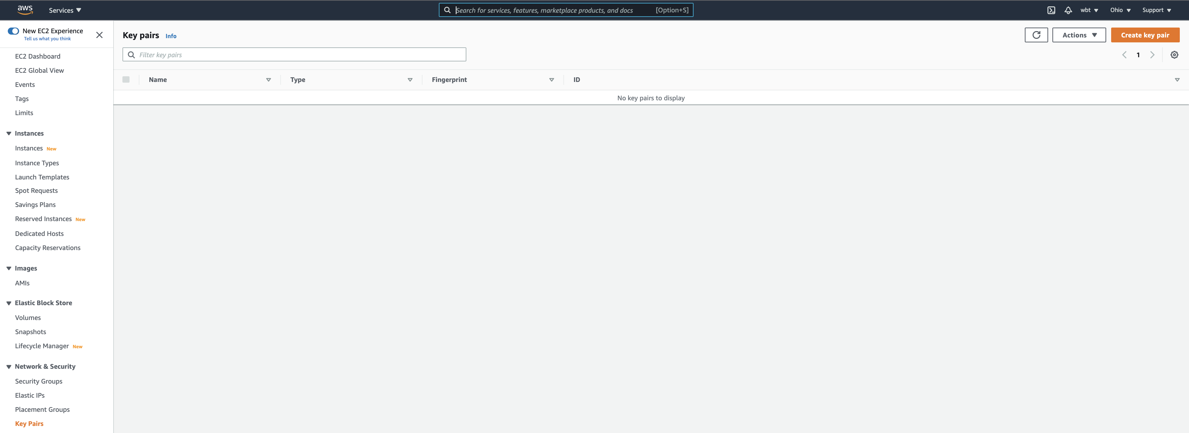The height and width of the screenshot is (433, 1189).
Task: Collapse the Network & Security section
Action: 9,367
